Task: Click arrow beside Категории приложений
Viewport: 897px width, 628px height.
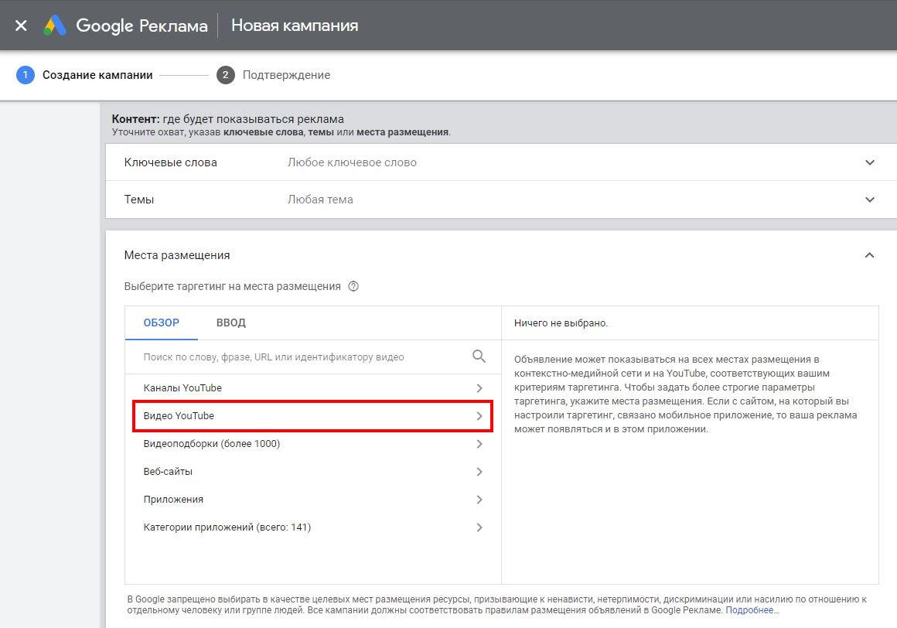Action: coord(479,527)
